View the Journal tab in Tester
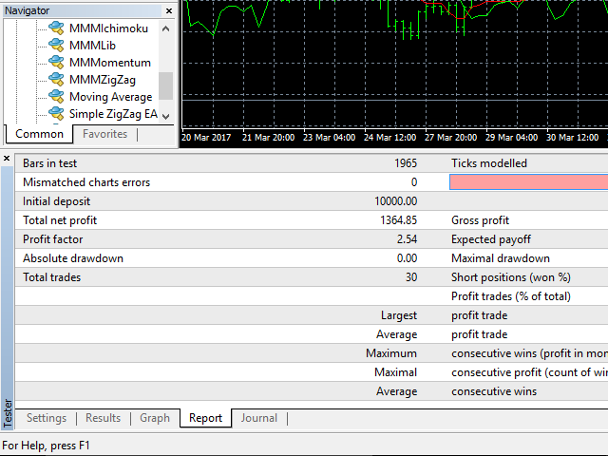 (258, 418)
